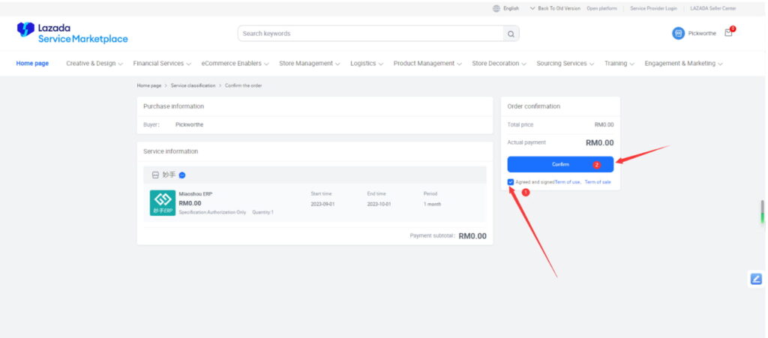Click the Service information heading
Image resolution: width=768 pixels, height=338 pixels.
[x=170, y=151]
